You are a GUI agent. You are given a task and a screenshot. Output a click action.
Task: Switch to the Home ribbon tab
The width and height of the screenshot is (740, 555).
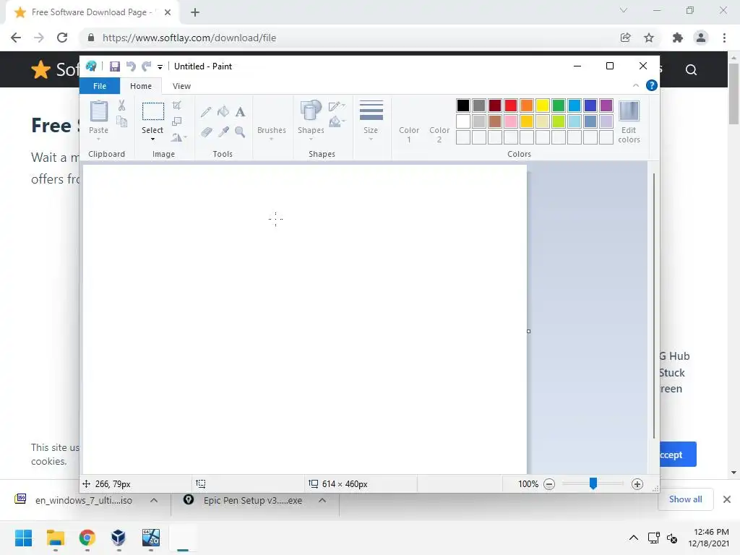[x=141, y=86]
